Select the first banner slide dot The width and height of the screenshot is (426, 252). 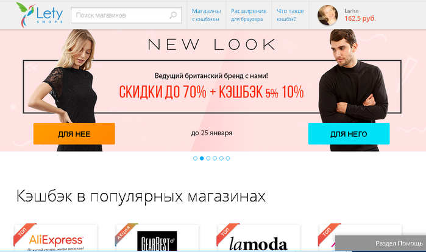[195, 158]
